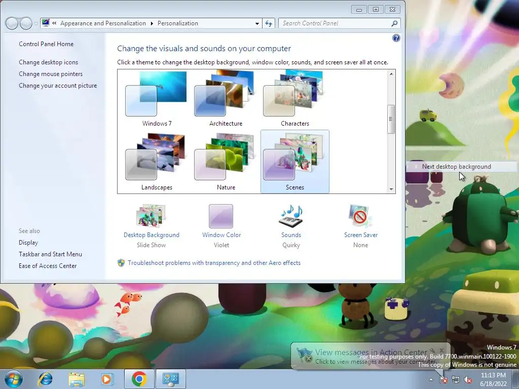Click the network tray icon
This screenshot has width=519, height=389.
pyautogui.click(x=456, y=379)
